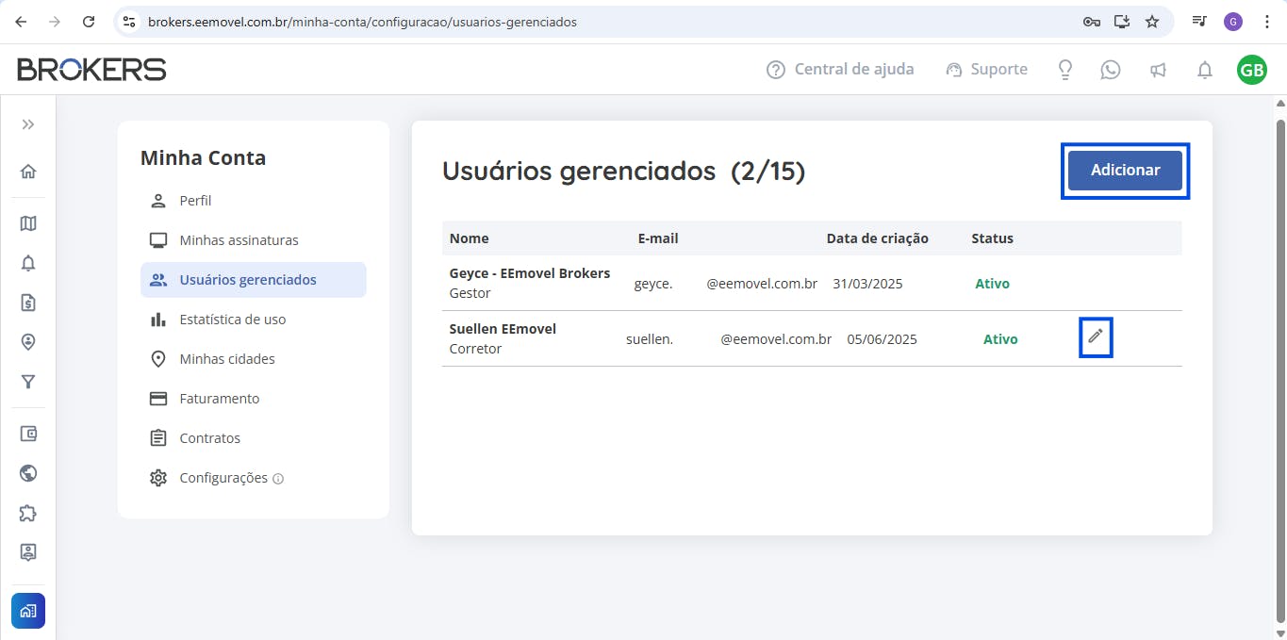Open Minhas assinaturas menu item

(x=253, y=240)
